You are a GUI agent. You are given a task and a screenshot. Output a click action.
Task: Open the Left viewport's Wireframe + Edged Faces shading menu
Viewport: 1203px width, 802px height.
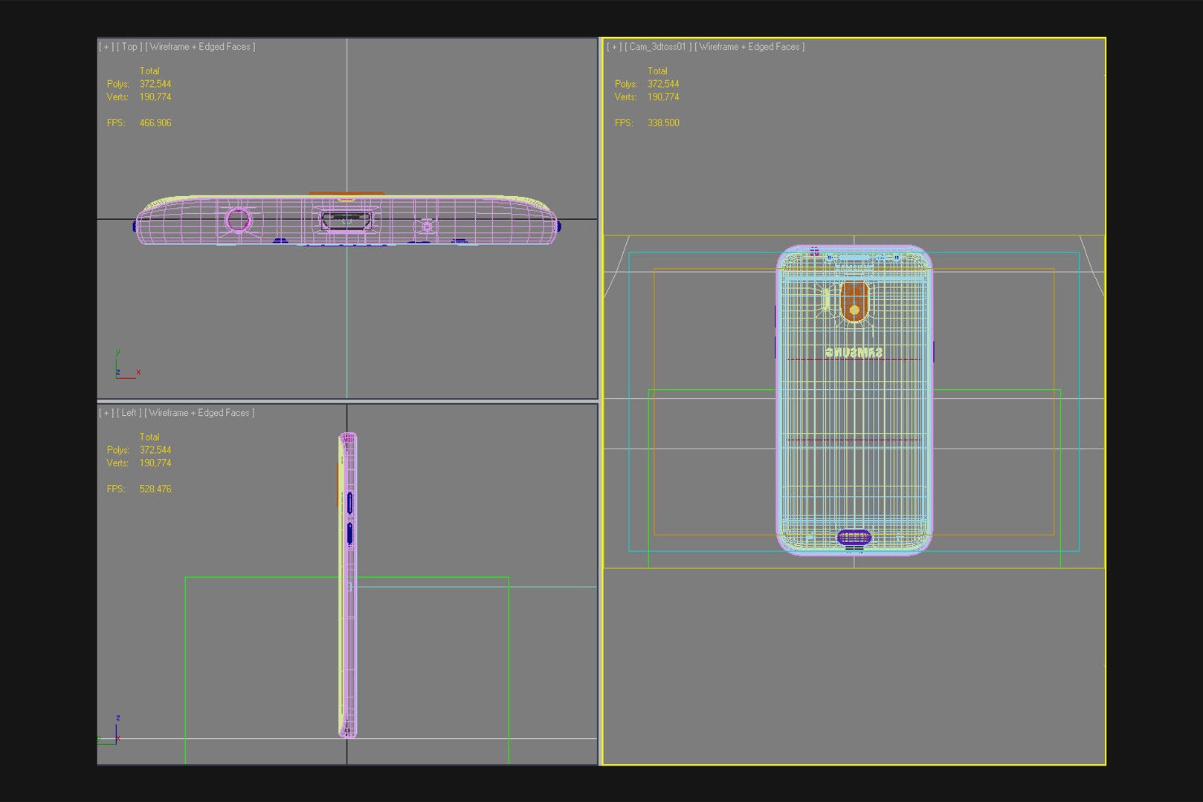[x=199, y=413]
